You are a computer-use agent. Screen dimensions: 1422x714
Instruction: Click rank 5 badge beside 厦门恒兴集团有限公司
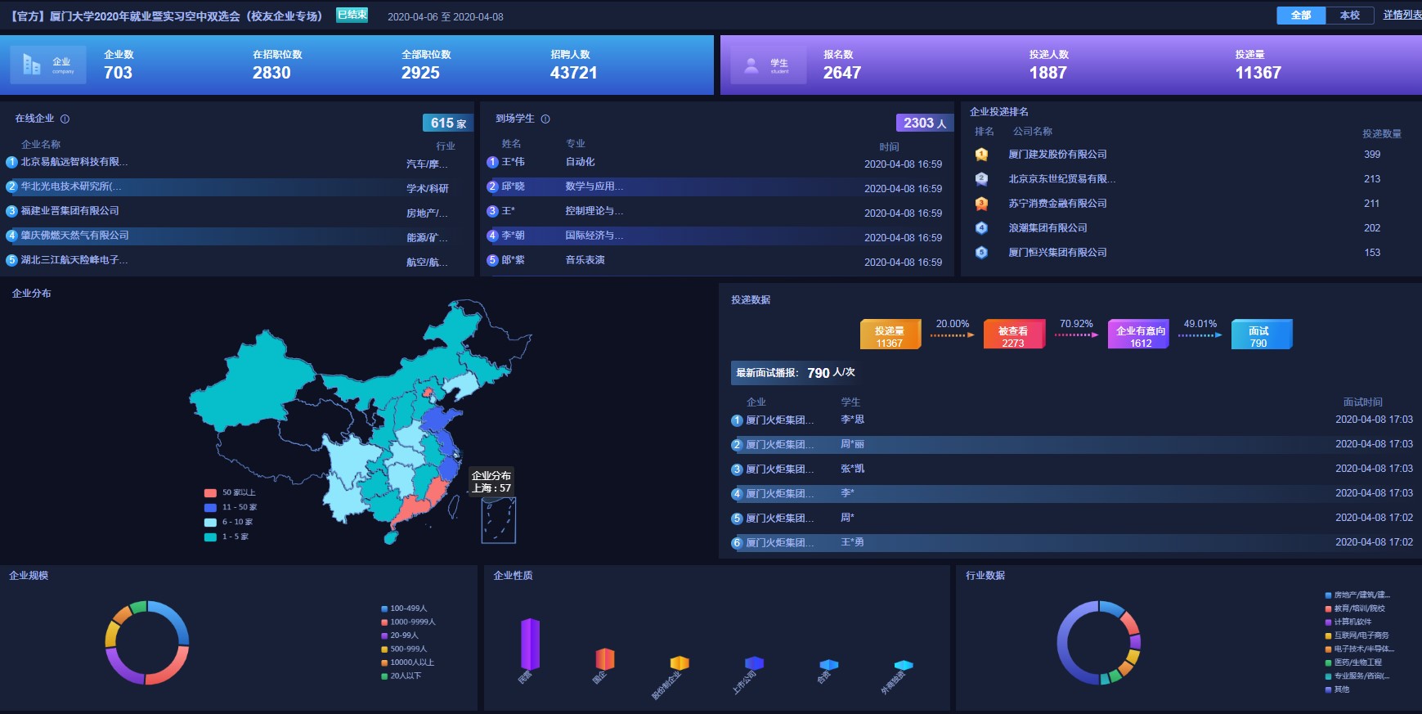pos(981,253)
